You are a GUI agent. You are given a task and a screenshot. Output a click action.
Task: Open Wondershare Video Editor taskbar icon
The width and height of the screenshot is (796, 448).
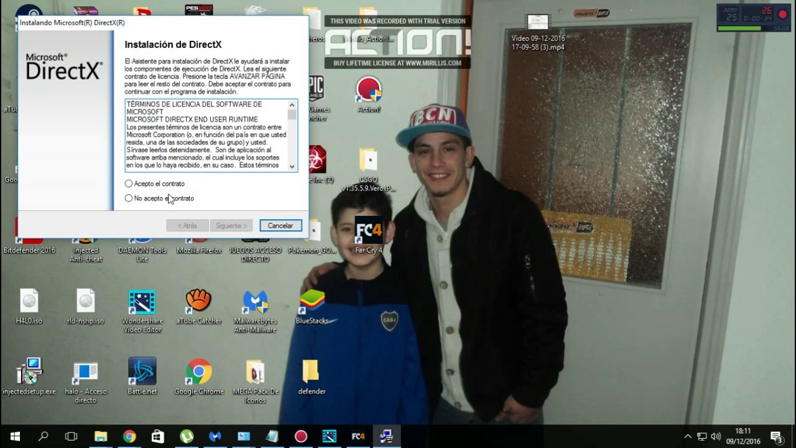tap(330, 436)
